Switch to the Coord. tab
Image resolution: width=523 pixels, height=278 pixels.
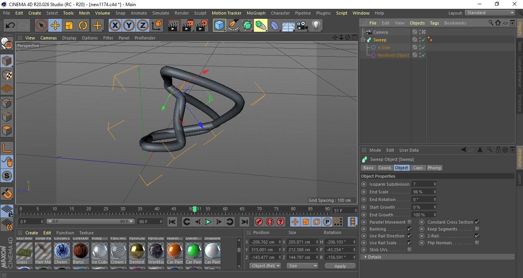point(385,168)
